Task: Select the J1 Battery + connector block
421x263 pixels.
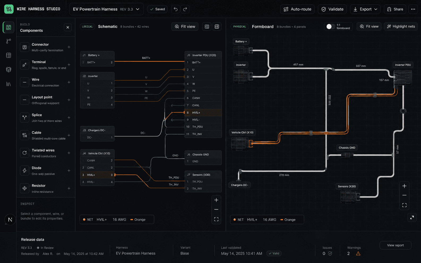Action: [x=97, y=59]
